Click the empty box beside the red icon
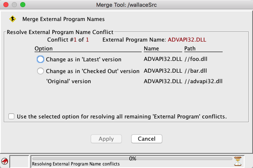 click(19, 161)
